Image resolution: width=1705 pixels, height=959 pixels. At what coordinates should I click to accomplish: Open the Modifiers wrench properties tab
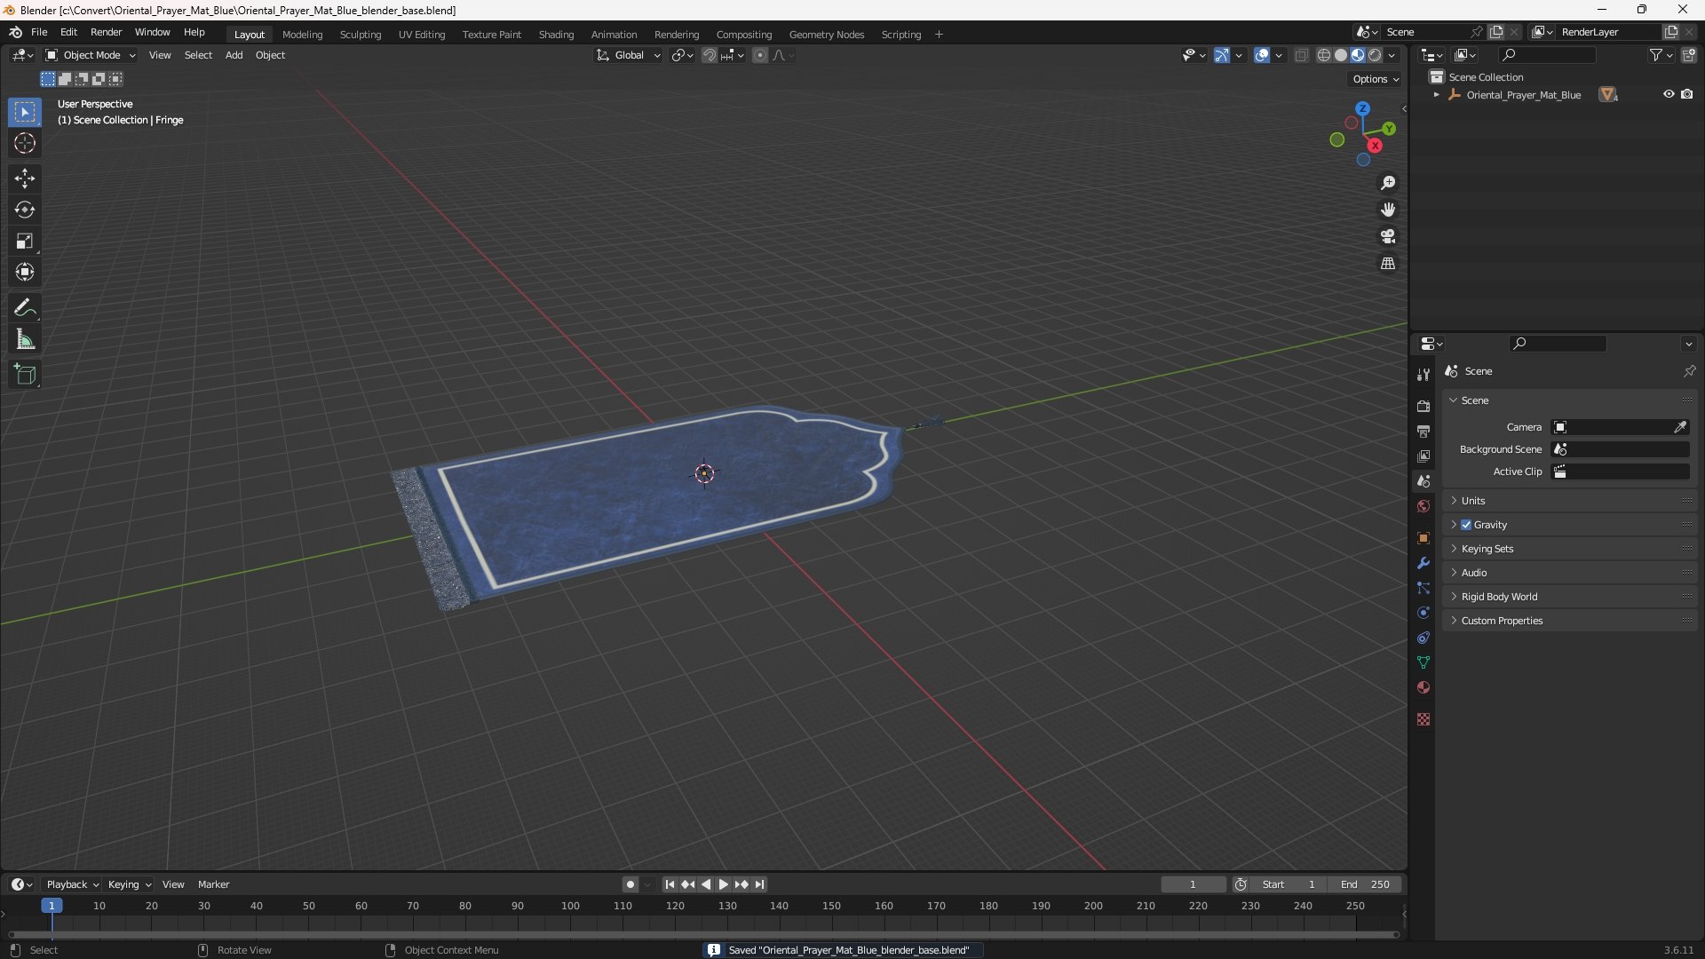coord(1423,563)
